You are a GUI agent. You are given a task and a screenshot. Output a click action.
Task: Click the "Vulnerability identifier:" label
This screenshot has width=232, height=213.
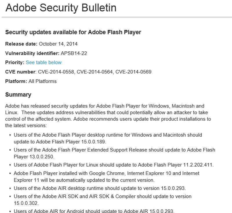pos(32,53)
